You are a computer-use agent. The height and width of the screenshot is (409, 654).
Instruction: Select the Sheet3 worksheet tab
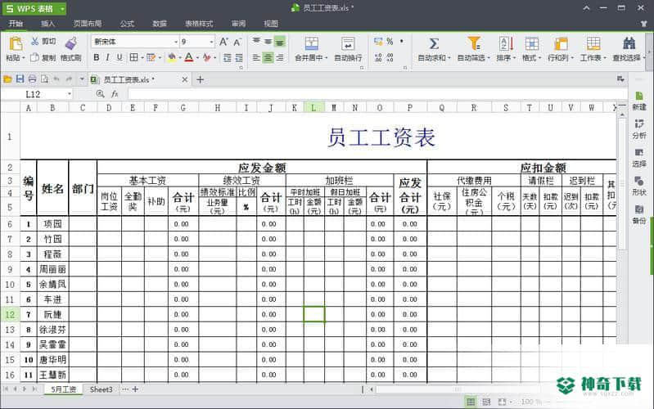101,389
